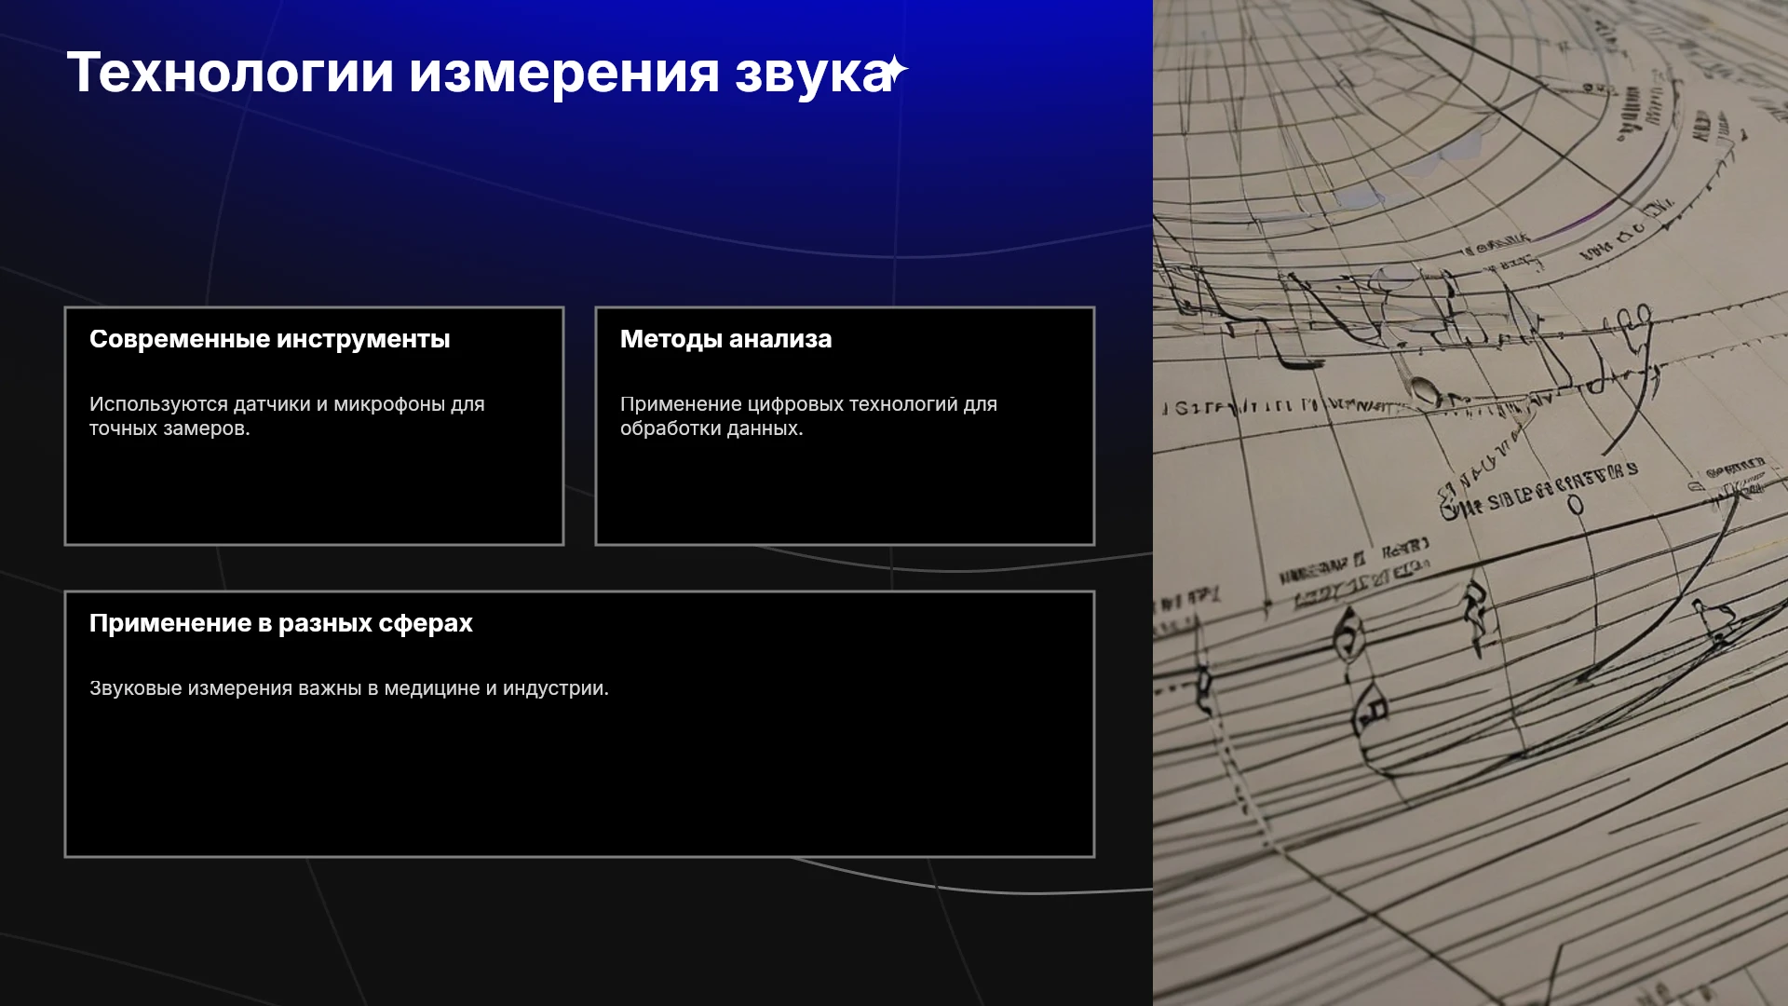1788x1006 pixels.
Task: Click empty area inside 'Современные инструменты' card
Action: (314, 494)
